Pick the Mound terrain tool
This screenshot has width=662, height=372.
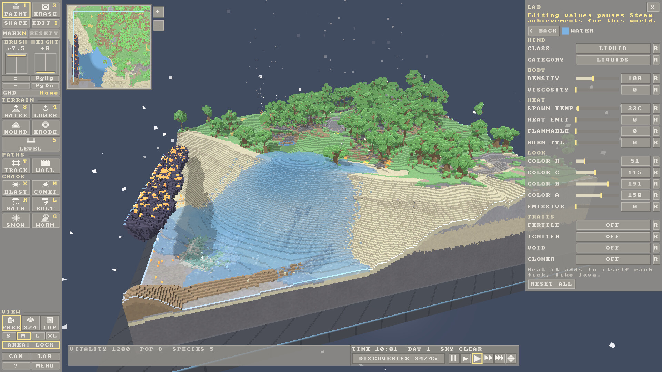[16, 128]
